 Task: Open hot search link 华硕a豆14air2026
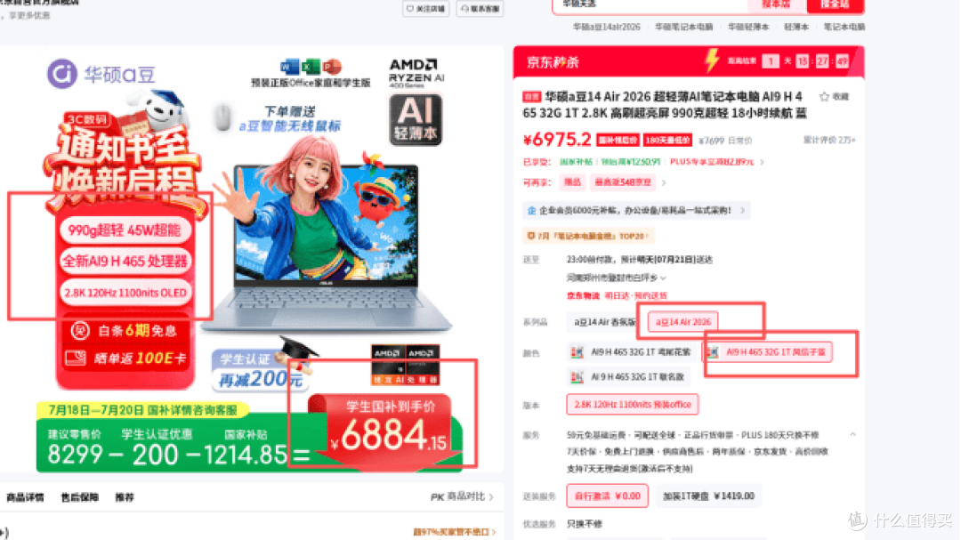point(606,27)
